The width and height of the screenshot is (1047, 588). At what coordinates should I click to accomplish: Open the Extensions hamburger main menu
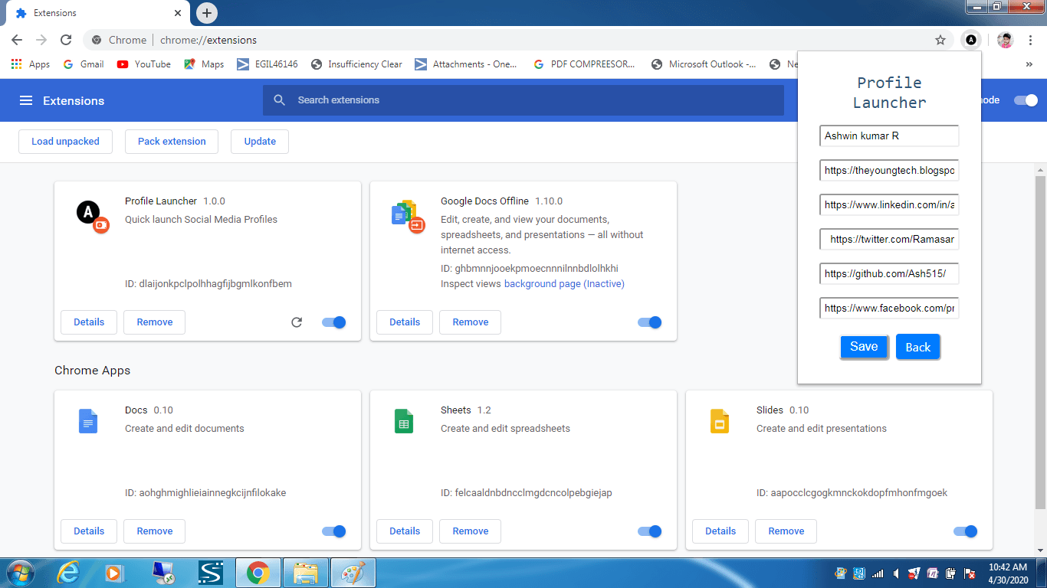[x=26, y=100]
